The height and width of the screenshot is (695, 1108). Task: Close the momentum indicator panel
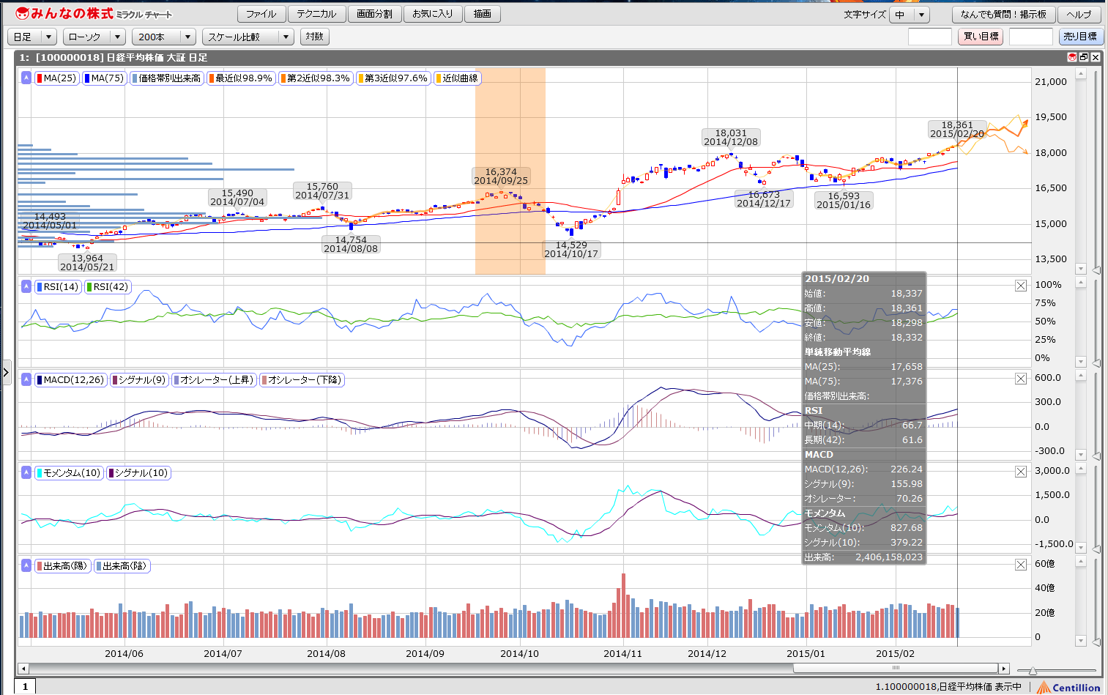coord(1021,472)
